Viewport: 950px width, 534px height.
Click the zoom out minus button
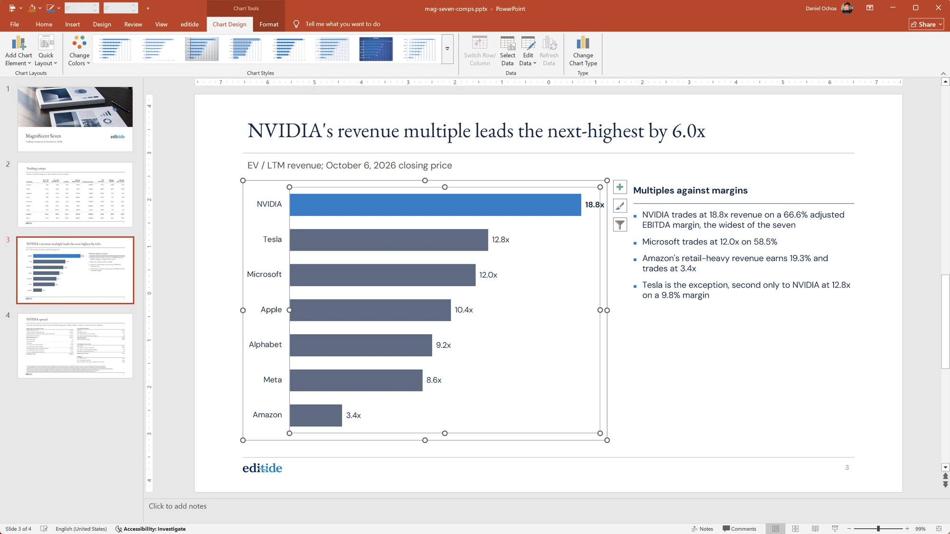[849, 529]
